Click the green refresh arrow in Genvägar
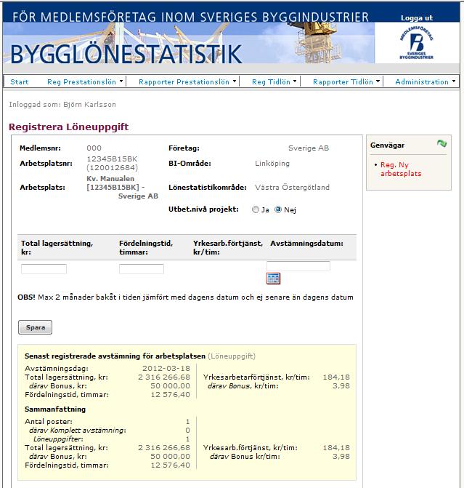The width and height of the screenshot is (464, 488). click(441, 143)
